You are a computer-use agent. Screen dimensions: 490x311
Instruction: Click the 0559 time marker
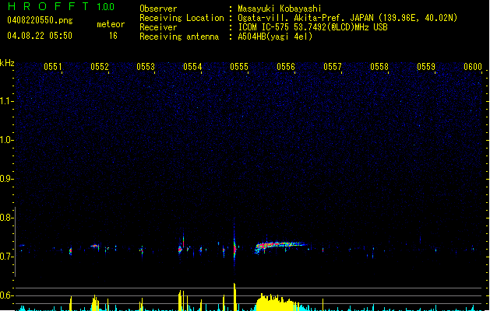pyautogui.click(x=426, y=67)
